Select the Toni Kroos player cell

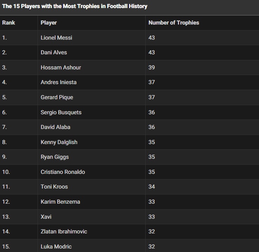point(54,187)
